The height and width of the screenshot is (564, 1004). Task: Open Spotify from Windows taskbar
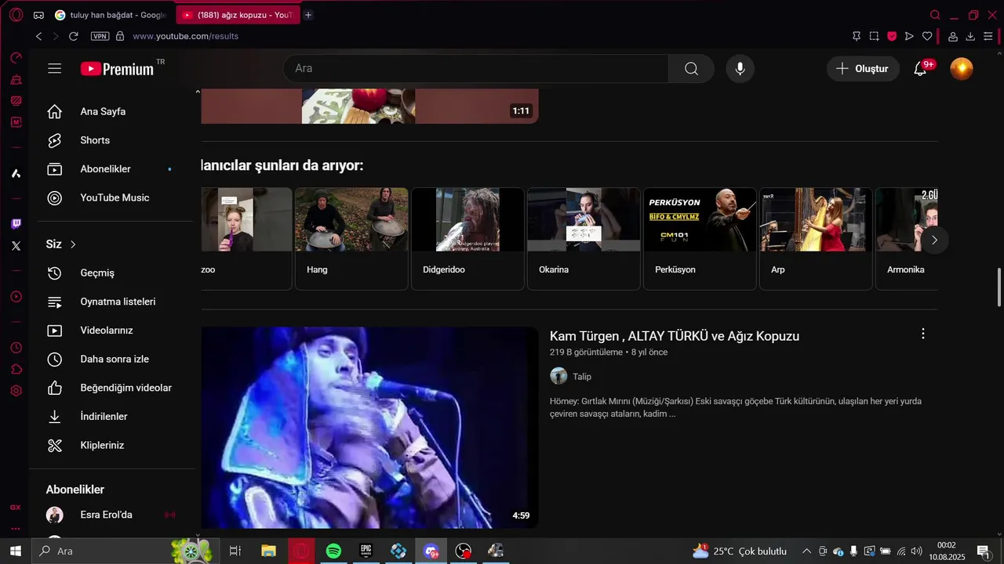coord(333,551)
